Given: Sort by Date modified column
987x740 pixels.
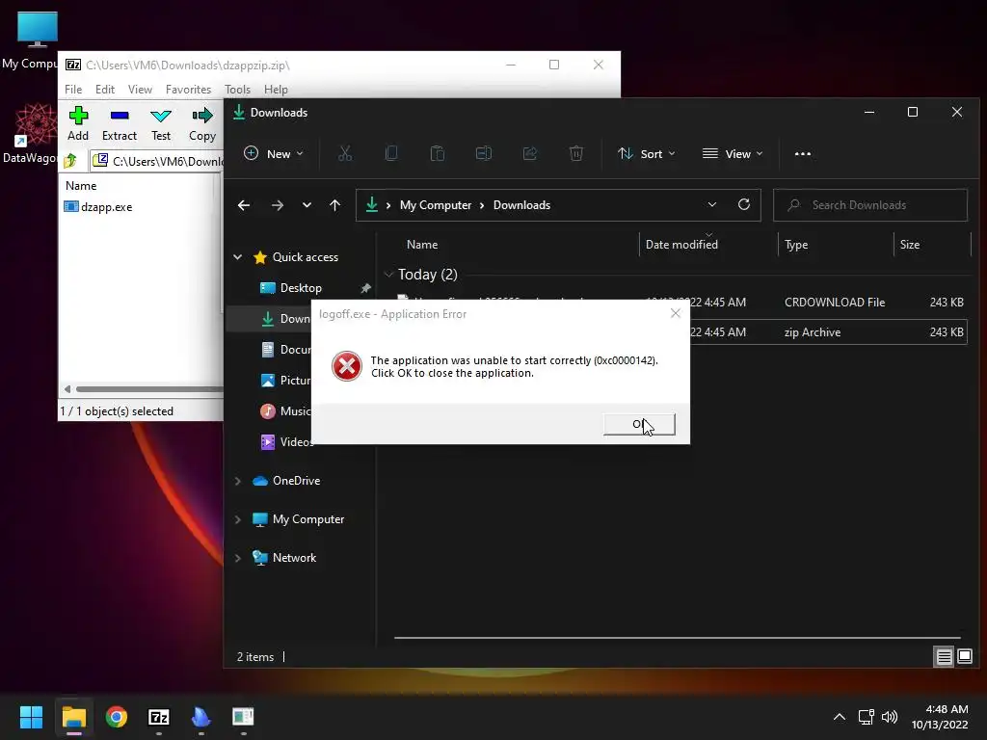Looking at the screenshot, I should pyautogui.click(x=681, y=245).
